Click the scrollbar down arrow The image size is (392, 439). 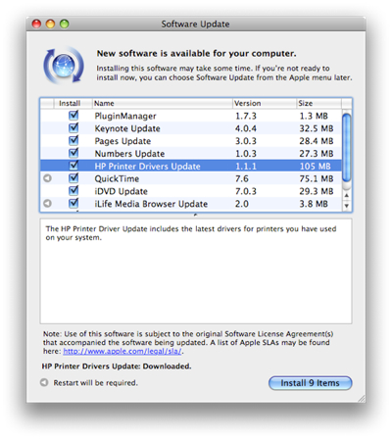[x=347, y=206]
